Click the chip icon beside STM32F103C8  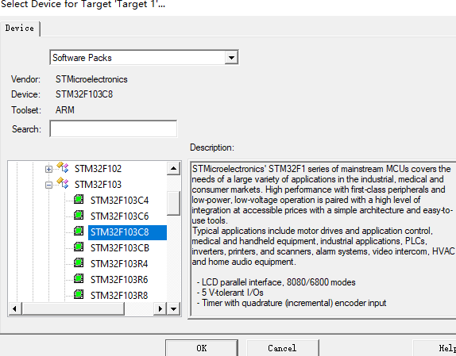[x=79, y=231]
